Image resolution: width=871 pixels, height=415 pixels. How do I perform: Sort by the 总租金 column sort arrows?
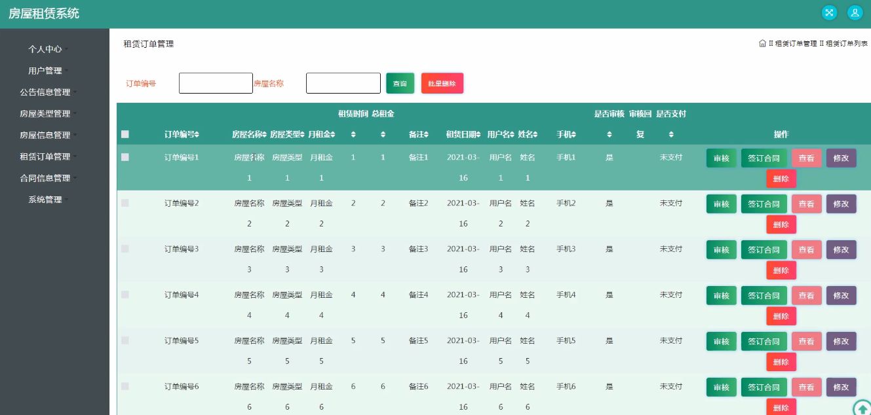[383, 134]
